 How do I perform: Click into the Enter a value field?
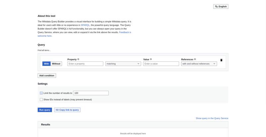(x=161, y=64)
